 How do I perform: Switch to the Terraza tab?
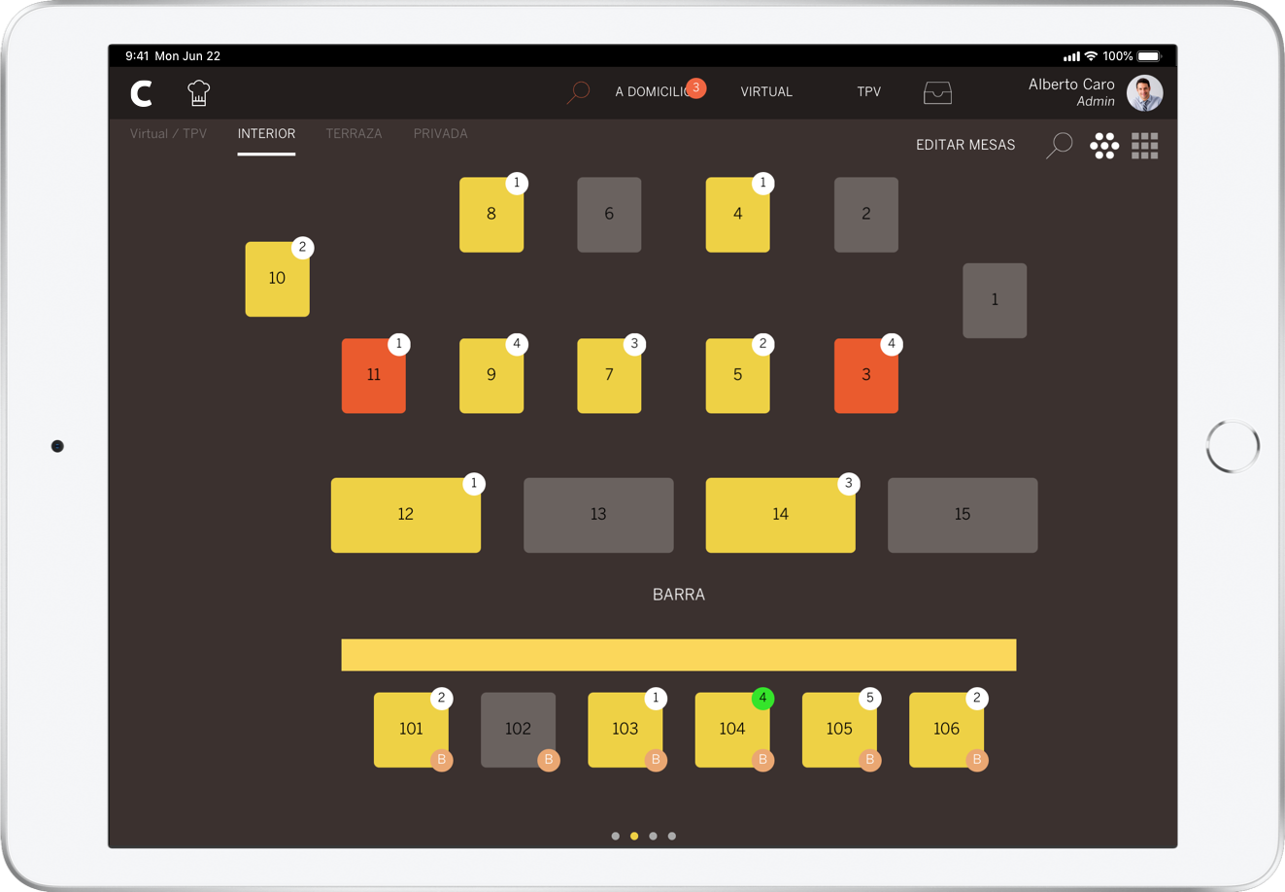(354, 134)
